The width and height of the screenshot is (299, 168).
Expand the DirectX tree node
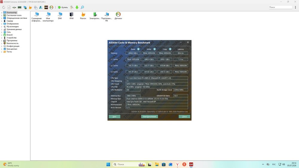click(x=1, y=35)
